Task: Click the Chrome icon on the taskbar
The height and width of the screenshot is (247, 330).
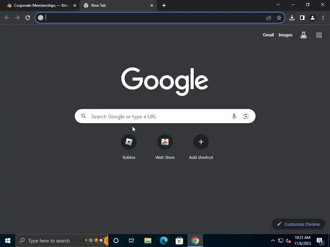Action: tap(195, 241)
